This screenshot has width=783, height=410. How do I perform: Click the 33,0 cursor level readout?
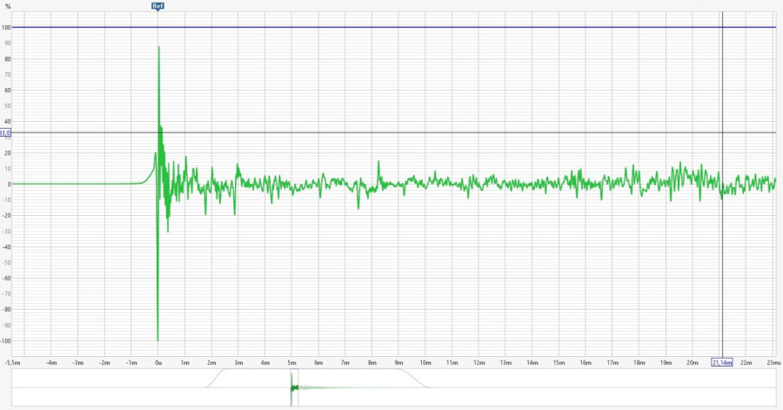5,133
